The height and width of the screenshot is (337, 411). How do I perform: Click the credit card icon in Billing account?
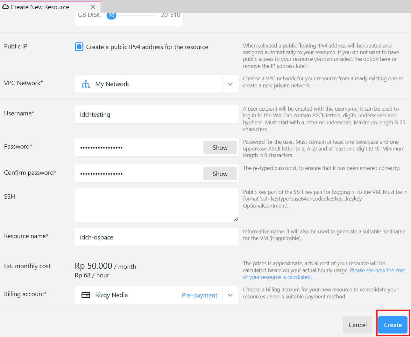point(86,295)
